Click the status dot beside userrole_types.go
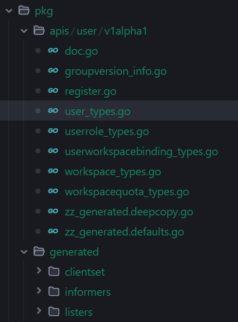Screen dimensions: 238x322 (x=38, y=131)
